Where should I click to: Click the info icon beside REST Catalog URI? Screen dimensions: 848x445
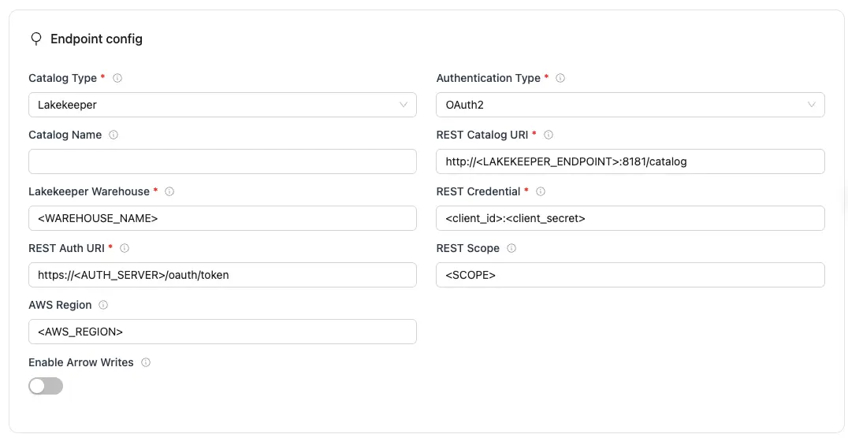[549, 135]
